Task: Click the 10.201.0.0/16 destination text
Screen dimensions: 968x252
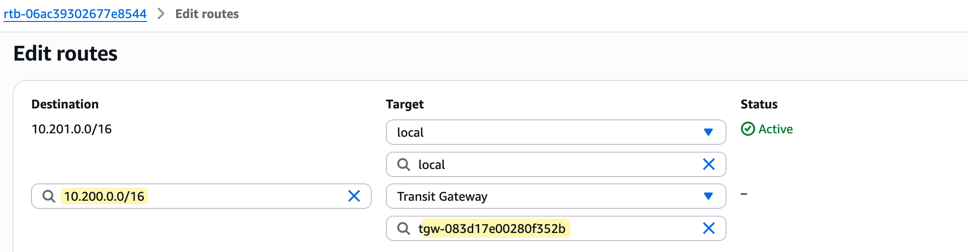Action: pyautogui.click(x=71, y=129)
